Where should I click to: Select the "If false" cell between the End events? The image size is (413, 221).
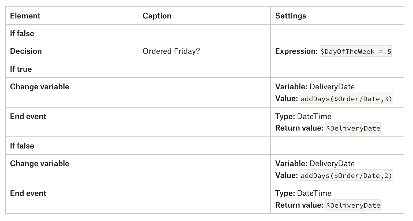pos(22,146)
